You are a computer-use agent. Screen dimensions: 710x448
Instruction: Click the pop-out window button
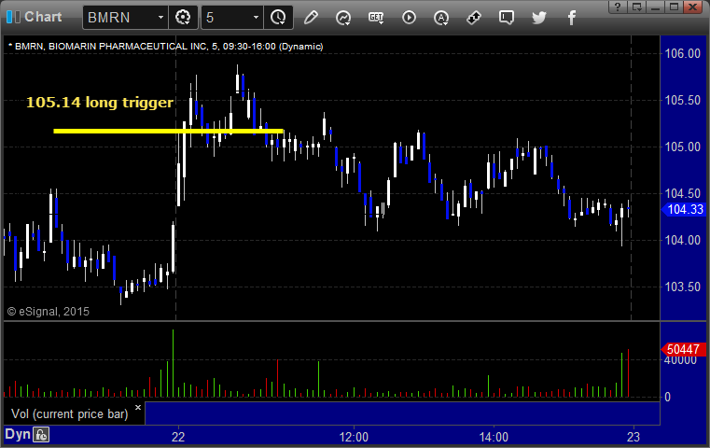(636, 7)
